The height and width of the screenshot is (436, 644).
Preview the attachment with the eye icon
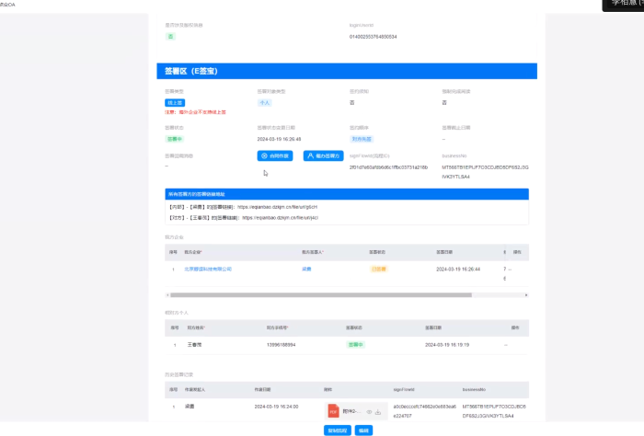[368, 412]
